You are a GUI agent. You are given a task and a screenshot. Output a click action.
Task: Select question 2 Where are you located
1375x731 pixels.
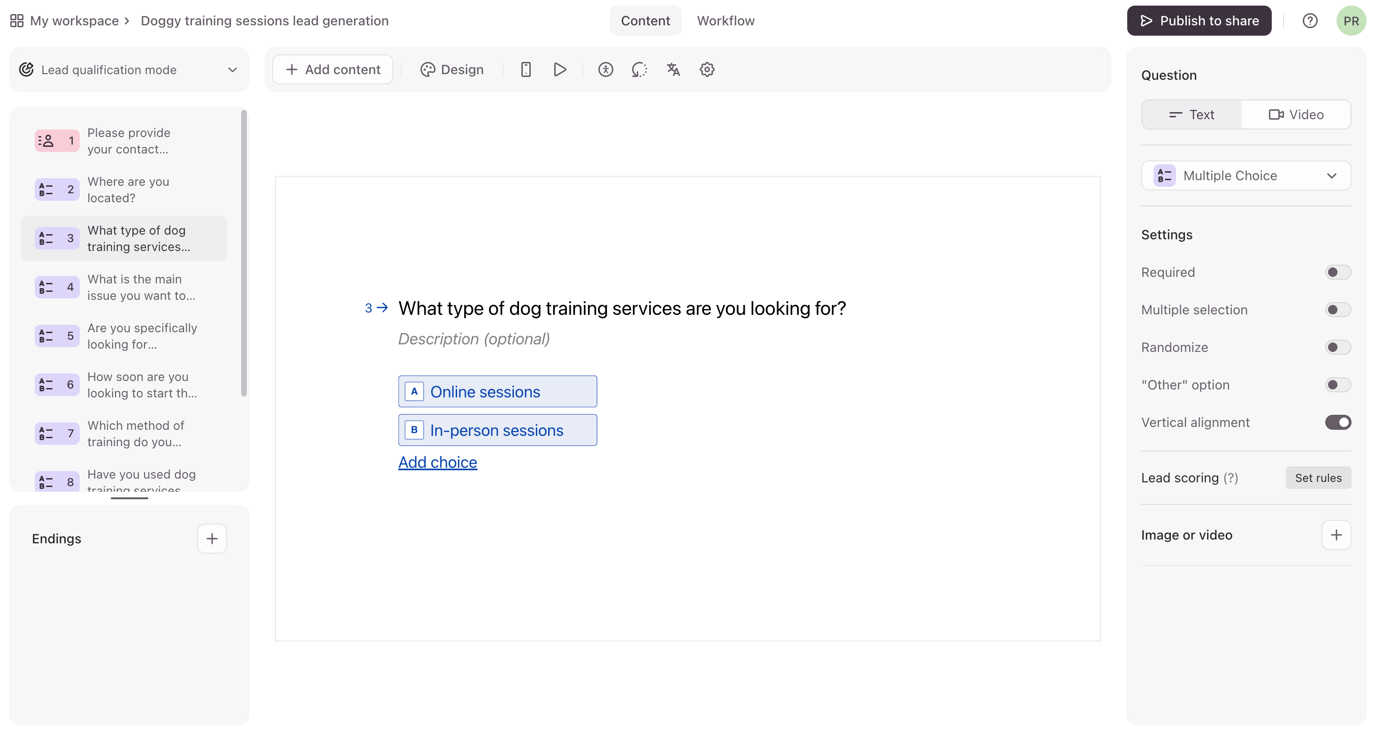(x=124, y=190)
